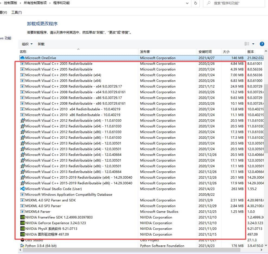The width and height of the screenshot is (268, 254).
Task: Click Visual C++ 2015-2019 (x86) row icon
Action: click(22, 183)
